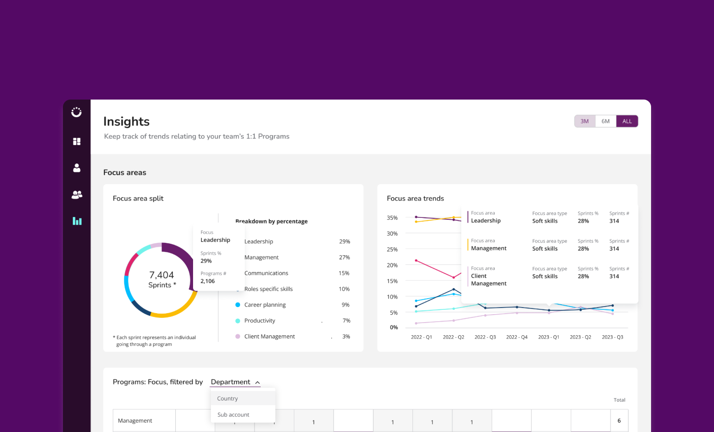Click the 2022 - Q2 axis label
The height and width of the screenshot is (432, 714).
(x=453, y=337)
